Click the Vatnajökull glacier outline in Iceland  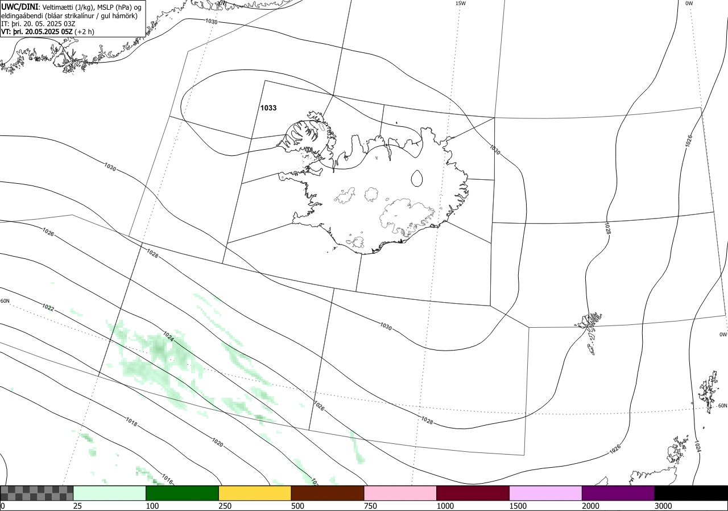408,216
